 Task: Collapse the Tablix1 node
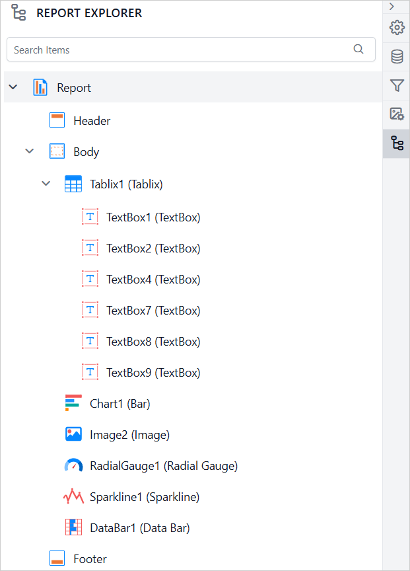tap(46, 183)
